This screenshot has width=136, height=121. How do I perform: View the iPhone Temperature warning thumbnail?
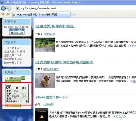42,115
